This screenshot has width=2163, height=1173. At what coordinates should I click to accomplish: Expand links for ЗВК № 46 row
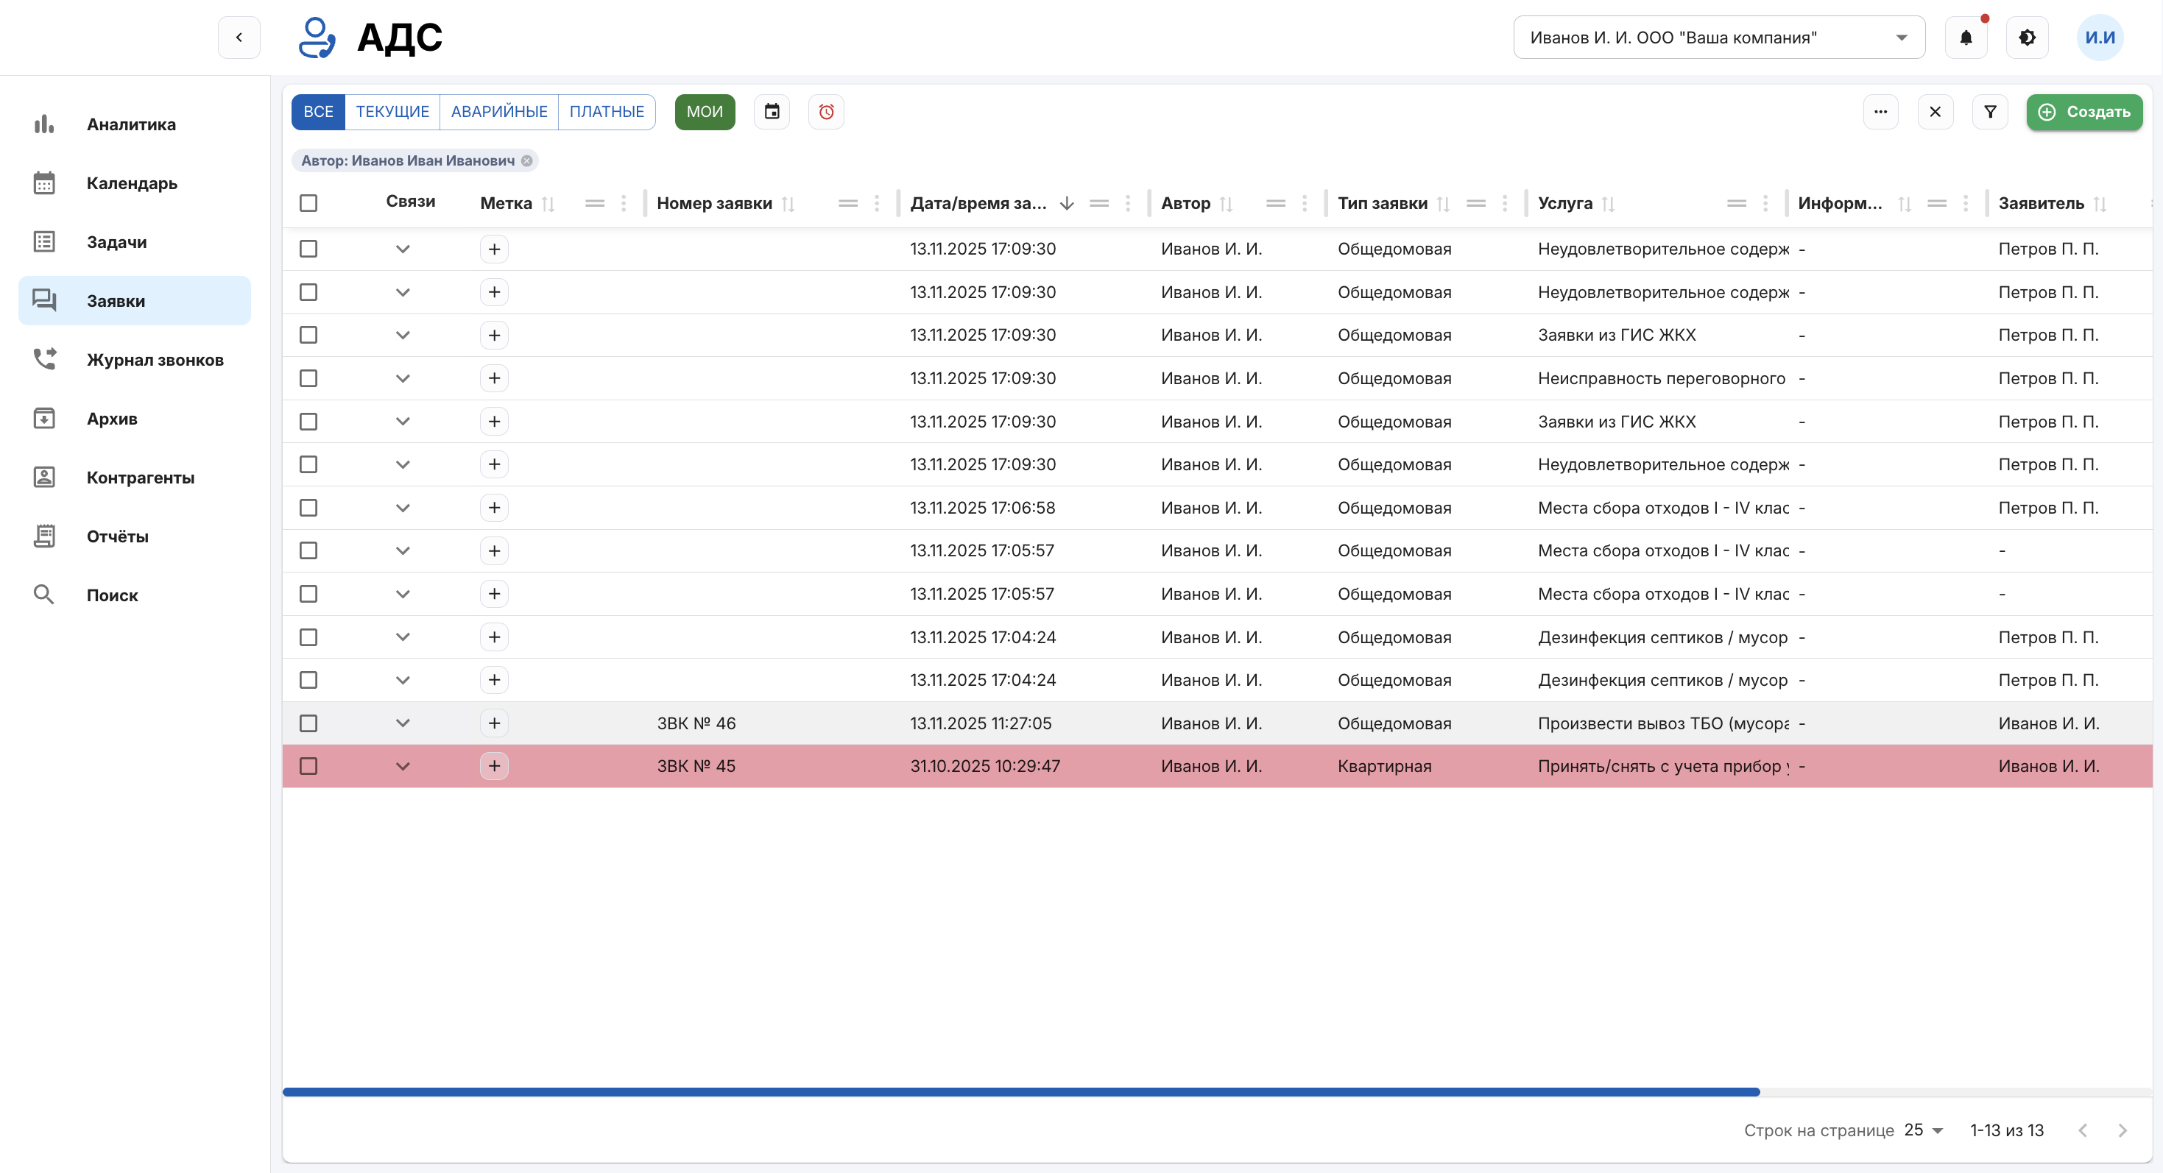403,723
